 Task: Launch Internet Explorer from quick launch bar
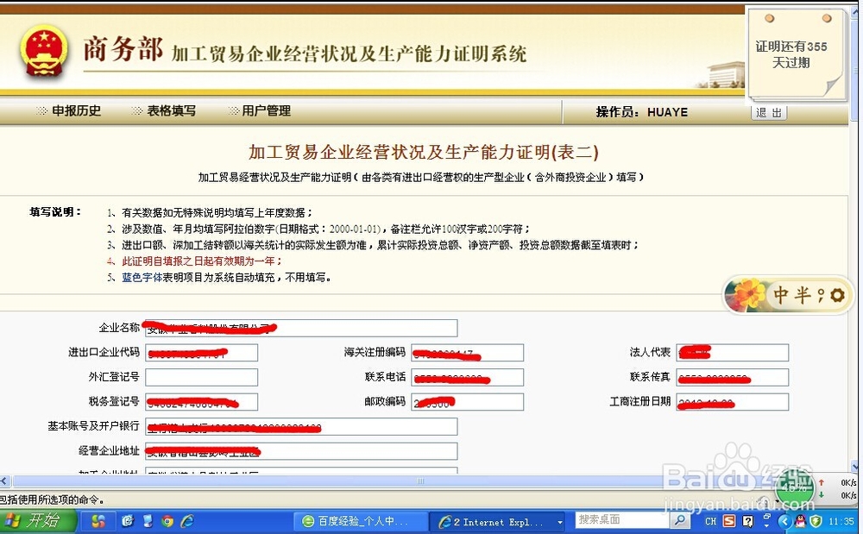(x=187, y=521)
